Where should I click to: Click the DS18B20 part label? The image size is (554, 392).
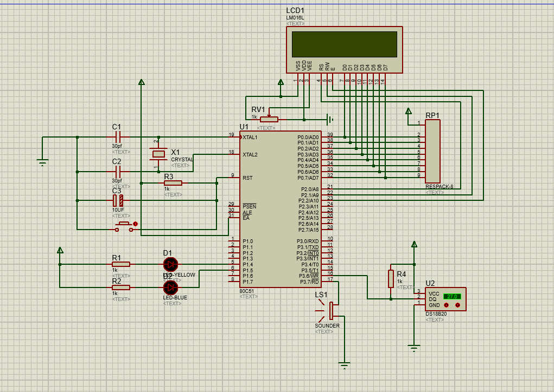tap(436, 313)
